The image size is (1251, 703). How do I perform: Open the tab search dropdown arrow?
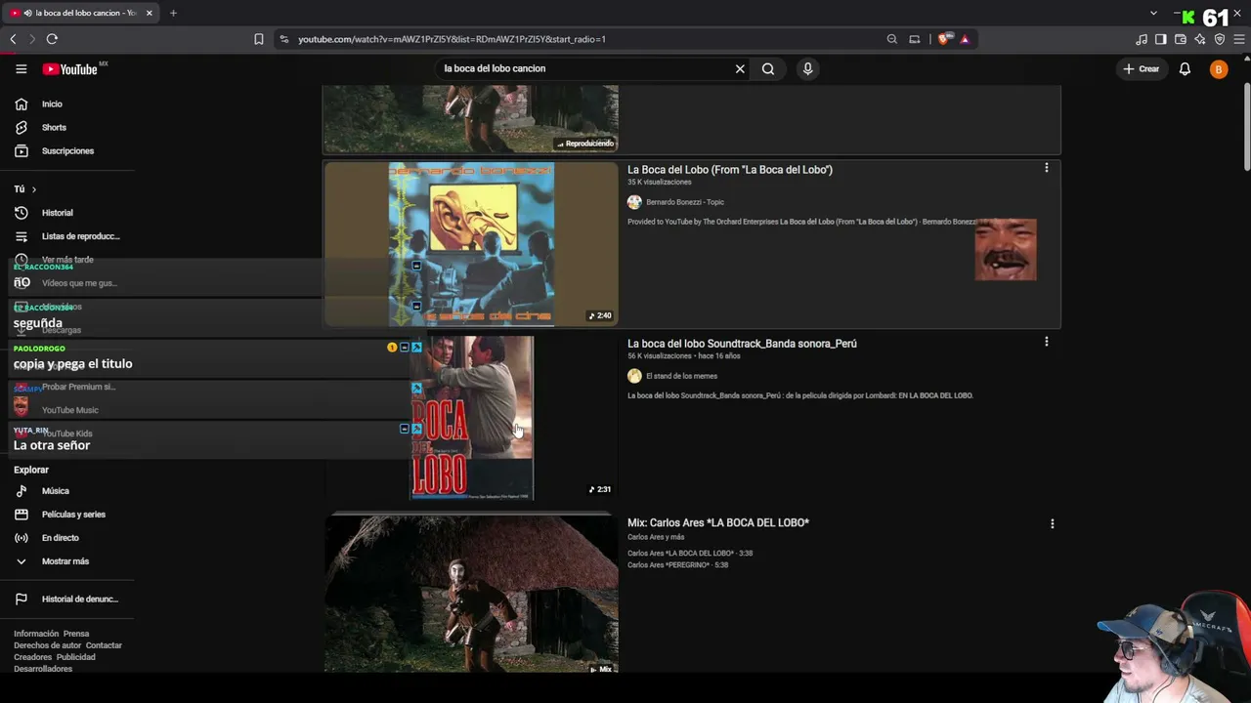tap(1153, 13)
